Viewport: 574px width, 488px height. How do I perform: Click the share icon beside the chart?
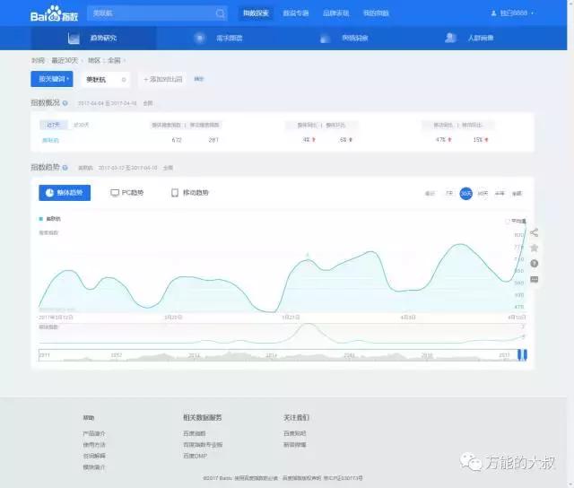coord(535,232)
